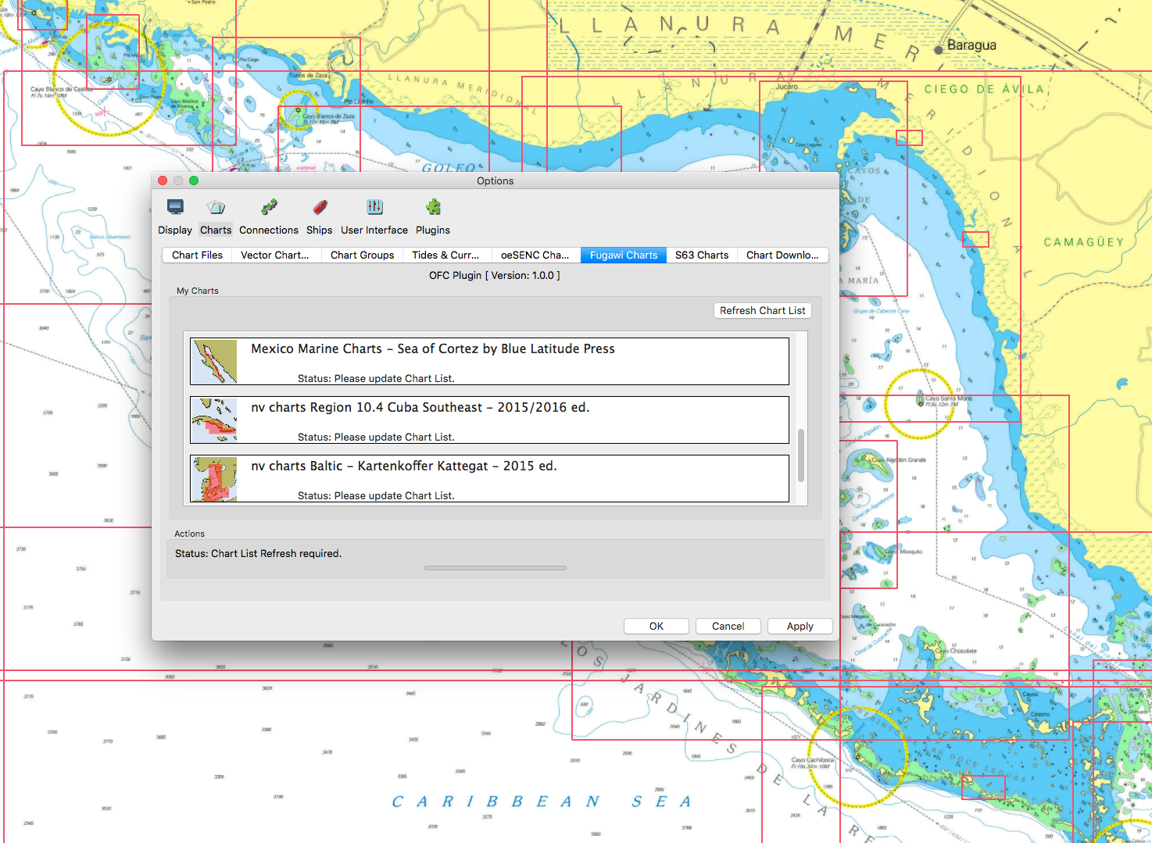Viewport: 1152px width, 843px height.
Task: Select the Baltic Kattegat chart thumbnail
Action: 214,478
